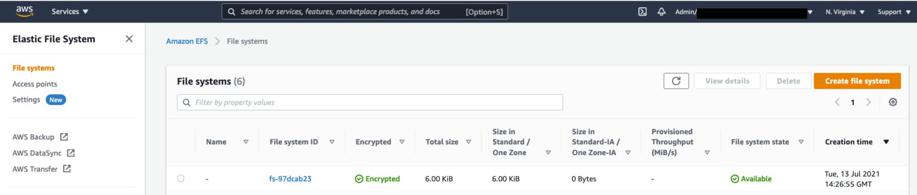Open table preferences gear icon
The width and height of the screenshot is (917, 195).
click(893, 102)
